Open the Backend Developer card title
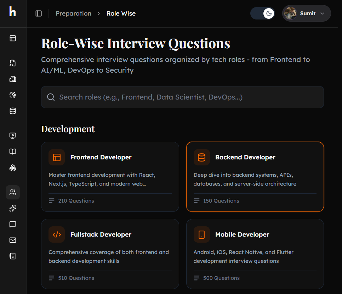 (245, 157)
